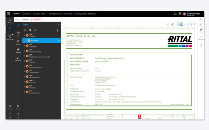Show favorite pages with star icon
Image resolution: width=209 pixels, height=130 pixels.
click(x=35, y=30)
